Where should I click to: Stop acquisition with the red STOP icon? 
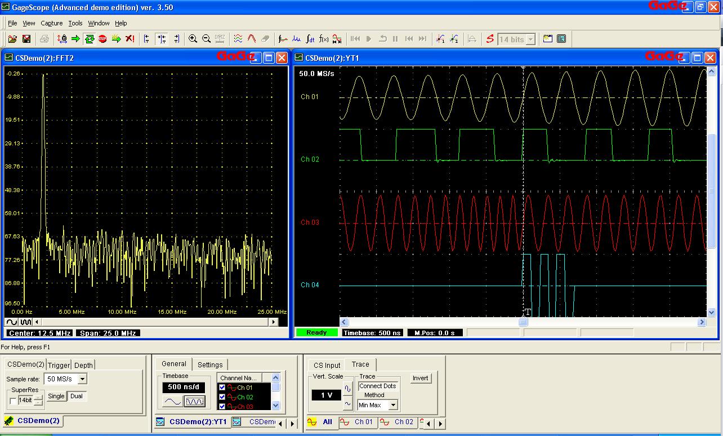click(102, 39)
